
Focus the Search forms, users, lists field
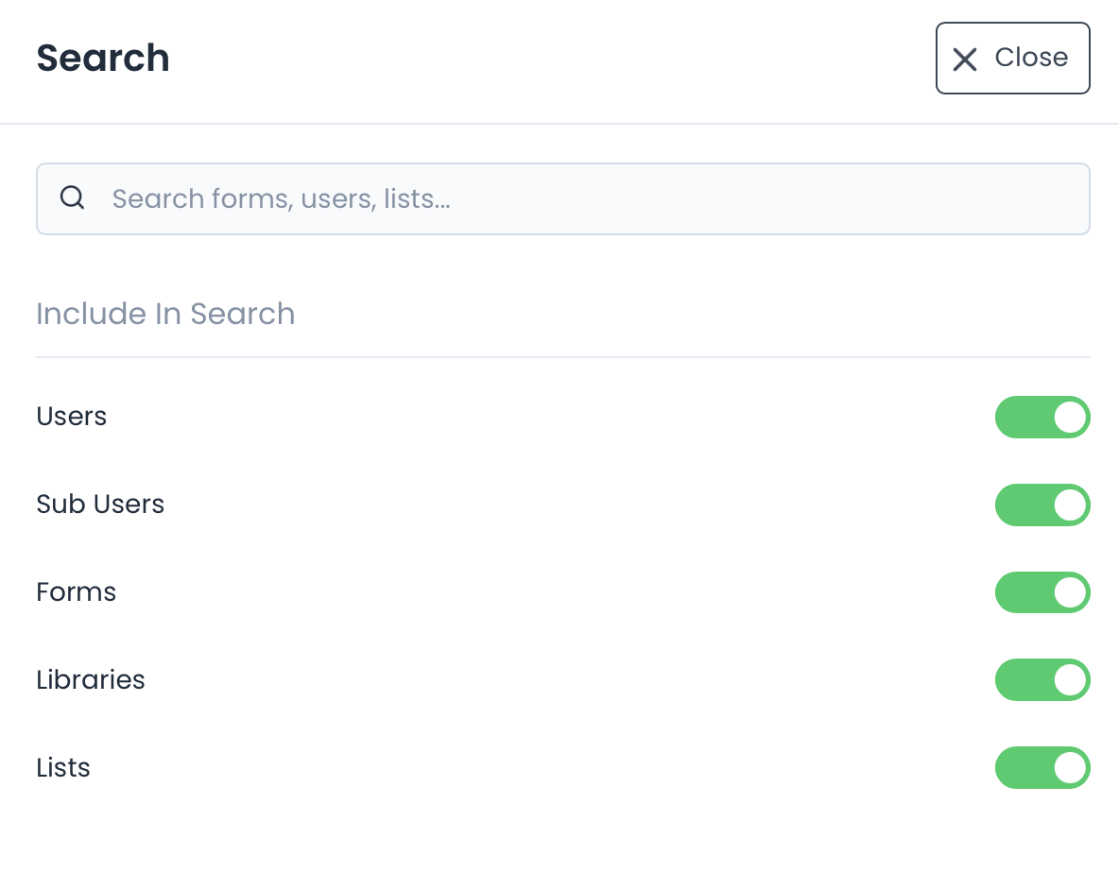pos(586,198)
